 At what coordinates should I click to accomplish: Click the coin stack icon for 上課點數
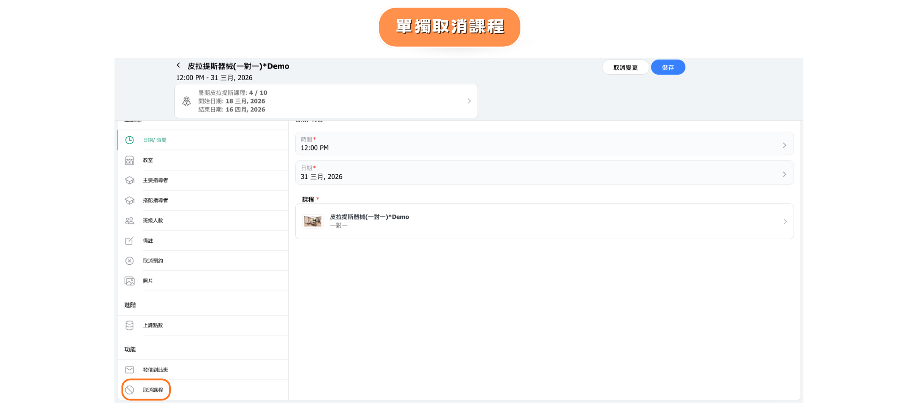pyautogui.click(x=130, y=326)
